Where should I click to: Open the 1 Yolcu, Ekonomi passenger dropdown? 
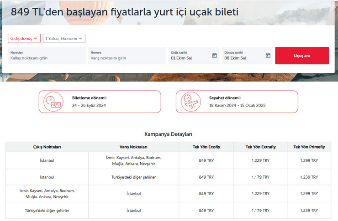tap(64, 38)
